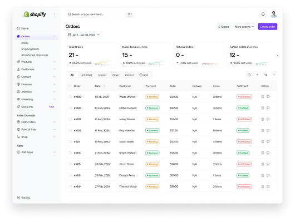Switch to the Open tab
Screen dimensions: 295x222
click(x=116, y=75)
